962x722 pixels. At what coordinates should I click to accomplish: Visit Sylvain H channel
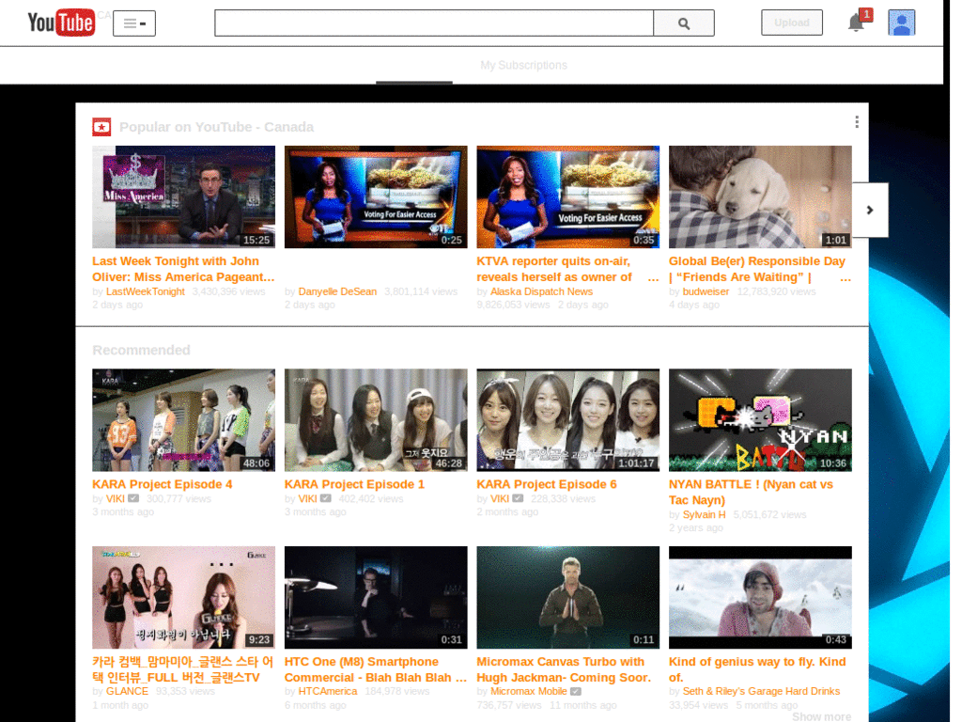point(705,514)
